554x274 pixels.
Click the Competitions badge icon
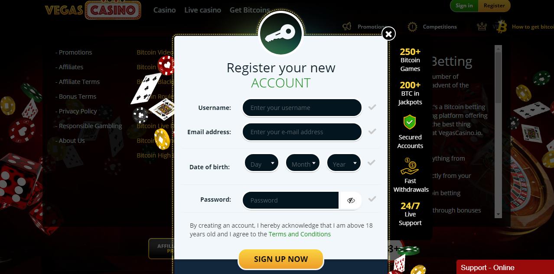[413, 26]
